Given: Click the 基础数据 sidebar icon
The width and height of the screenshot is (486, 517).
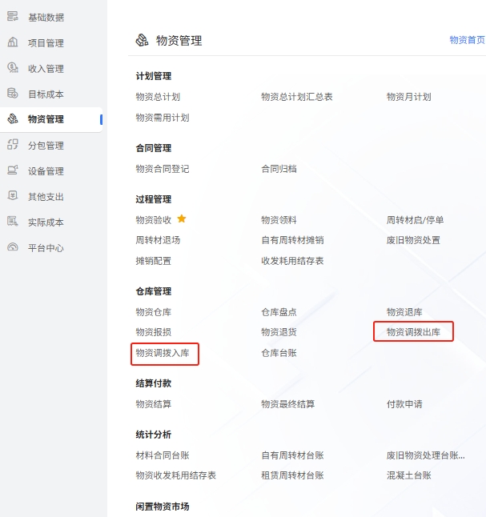Looking at the screenshot, I should (x=13, y=17).
